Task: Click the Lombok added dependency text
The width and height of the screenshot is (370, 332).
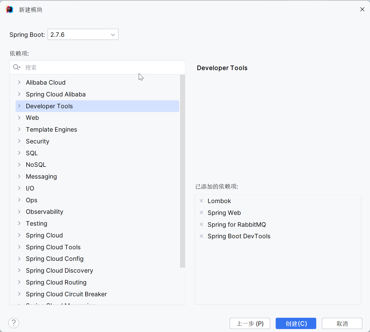Action: click(x=219, y=201)
